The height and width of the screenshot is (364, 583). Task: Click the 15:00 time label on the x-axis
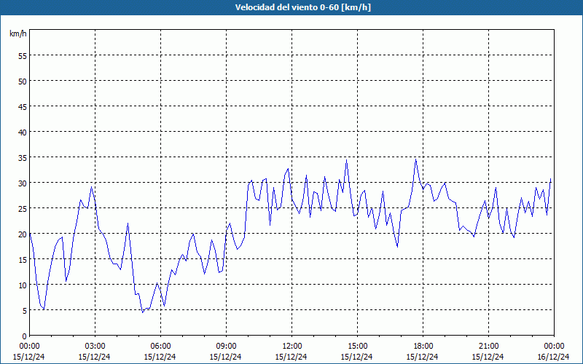tap(357, 347)
